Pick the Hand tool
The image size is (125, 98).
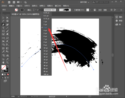click(x=3, y=62)
